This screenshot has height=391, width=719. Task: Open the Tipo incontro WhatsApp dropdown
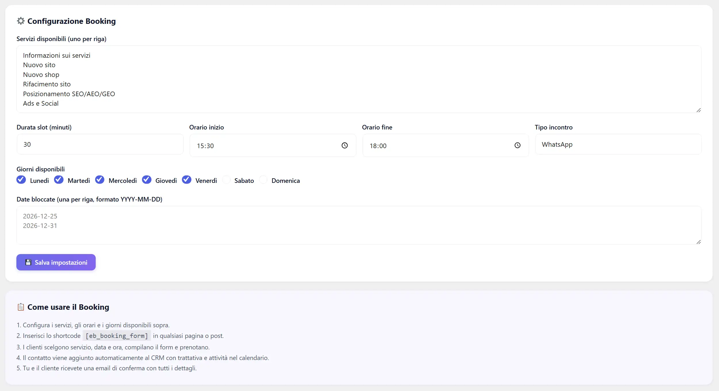[x=618, y=144]
